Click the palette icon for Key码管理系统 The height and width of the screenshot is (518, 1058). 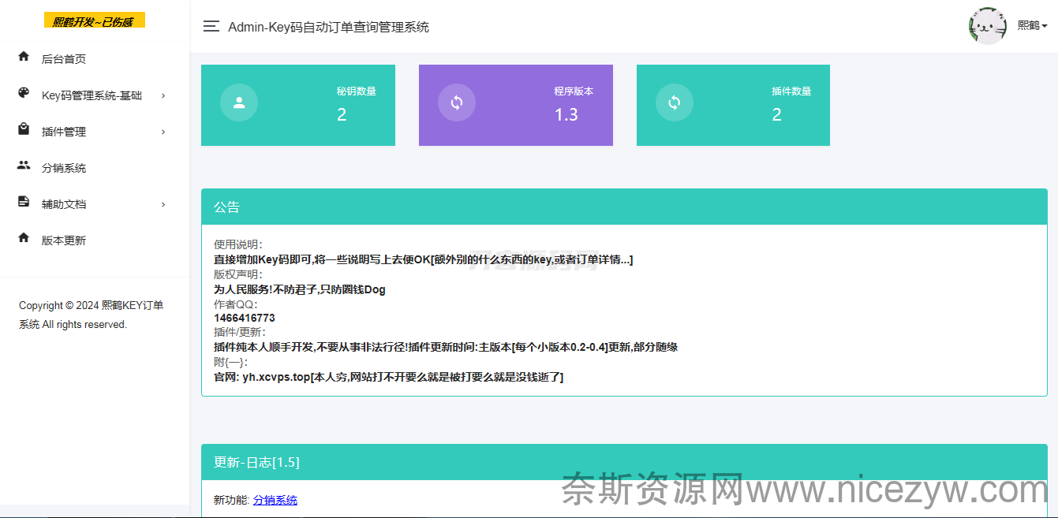click(x=24, y=93)
